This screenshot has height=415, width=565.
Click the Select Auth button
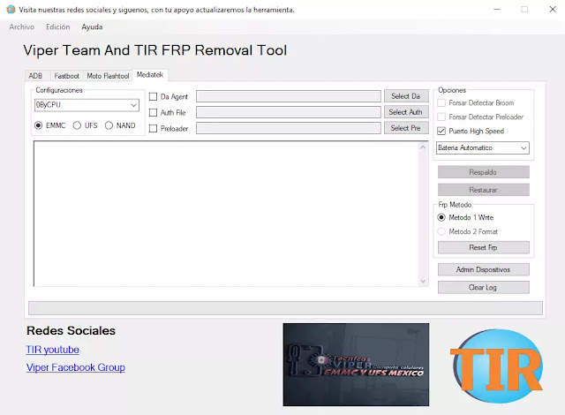pyautogui.click(x=406, y=112)
